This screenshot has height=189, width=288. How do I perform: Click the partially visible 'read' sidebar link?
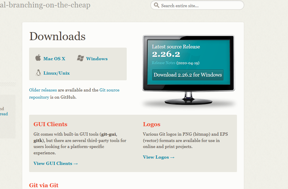tap(4, 114)
